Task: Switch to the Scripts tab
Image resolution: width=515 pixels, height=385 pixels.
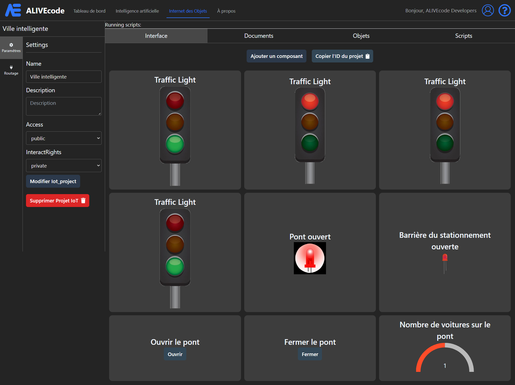Action: [463, 36]
